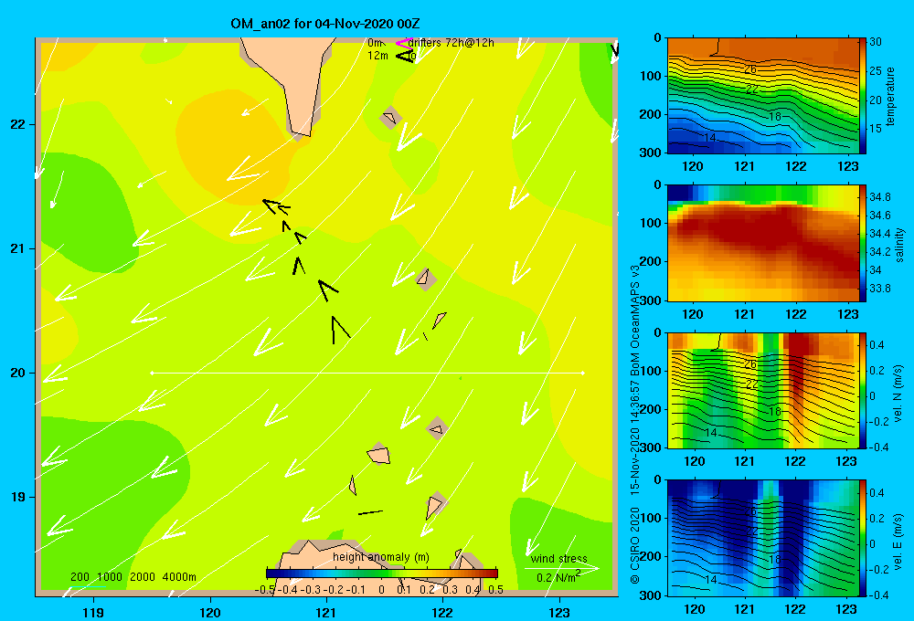Click the temperature color scale bar
The height and width of the screenshot is (621, 914).
[863, 96]
